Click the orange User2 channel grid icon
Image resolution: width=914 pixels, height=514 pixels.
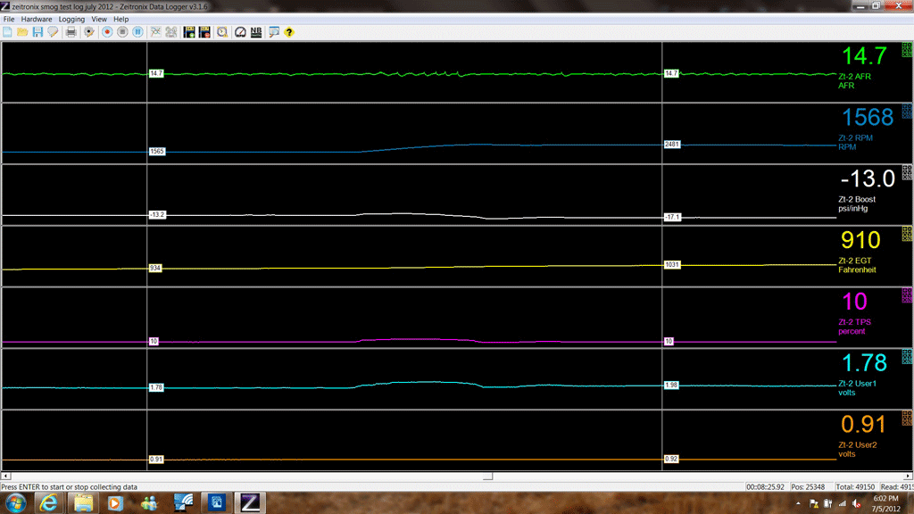point(907,418)
